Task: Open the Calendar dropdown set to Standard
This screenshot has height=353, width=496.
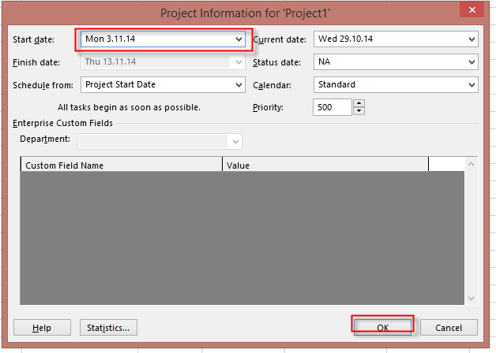Action: [x=472, y=84]
